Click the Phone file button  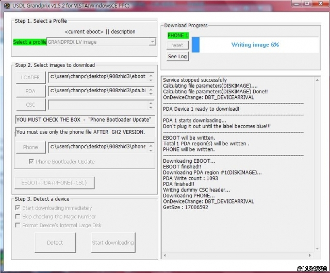(x=31, y=147)
